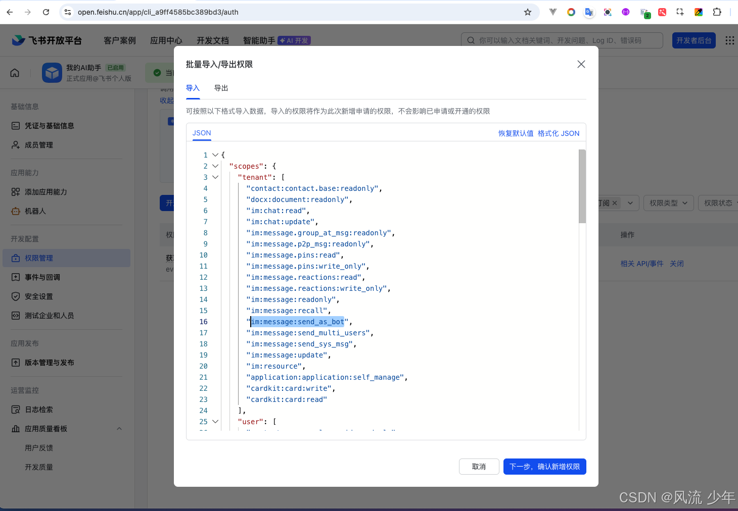The height and width of the screenshot is (511, 738).
Task: Click the 格式化 JSON link
Action: (559, 133)
